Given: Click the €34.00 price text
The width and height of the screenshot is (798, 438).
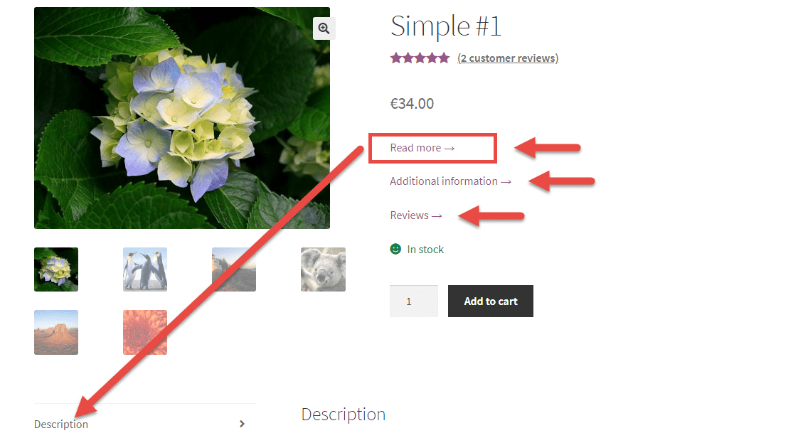Looking at the screenshot, I should click(x=412, y=104).
